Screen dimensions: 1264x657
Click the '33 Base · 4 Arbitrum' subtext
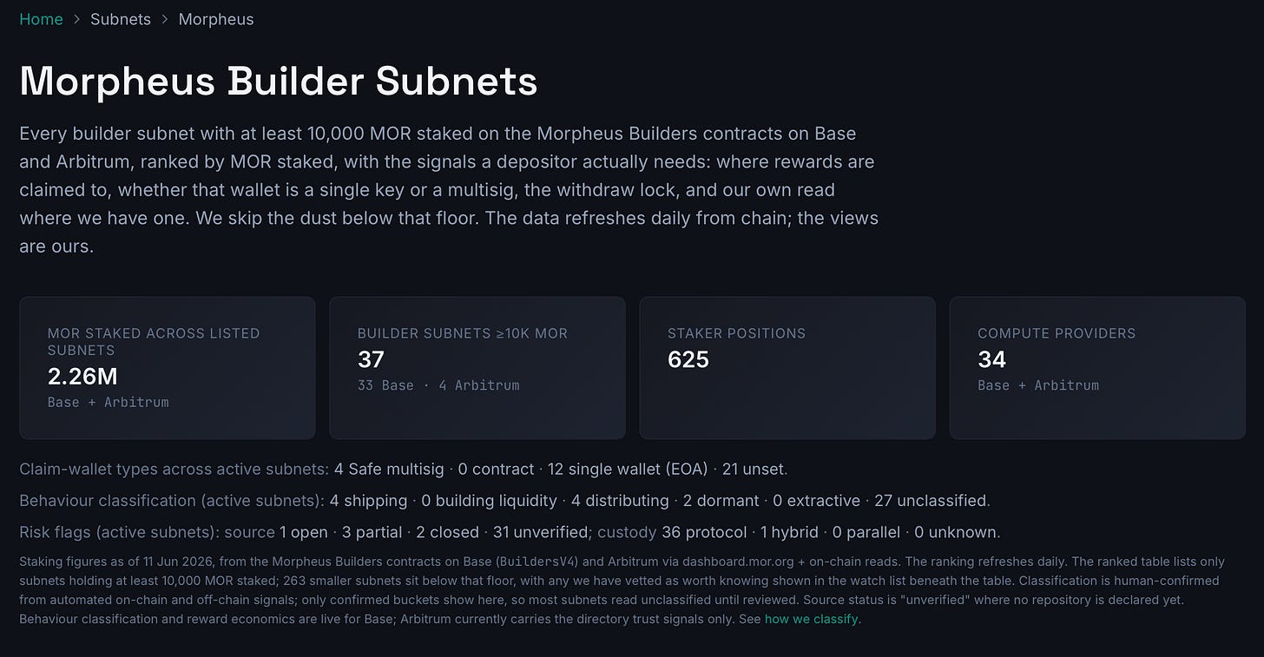coord(438,385)
